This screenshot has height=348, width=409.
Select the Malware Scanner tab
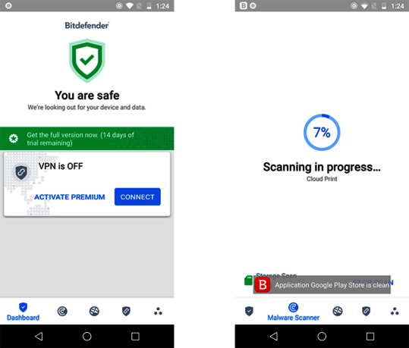(294, 312)
